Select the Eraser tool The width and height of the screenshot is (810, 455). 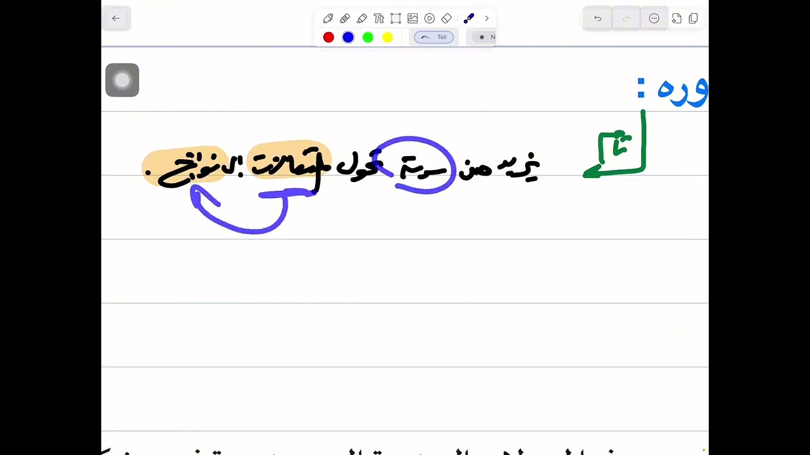click(x=446, y=18)
